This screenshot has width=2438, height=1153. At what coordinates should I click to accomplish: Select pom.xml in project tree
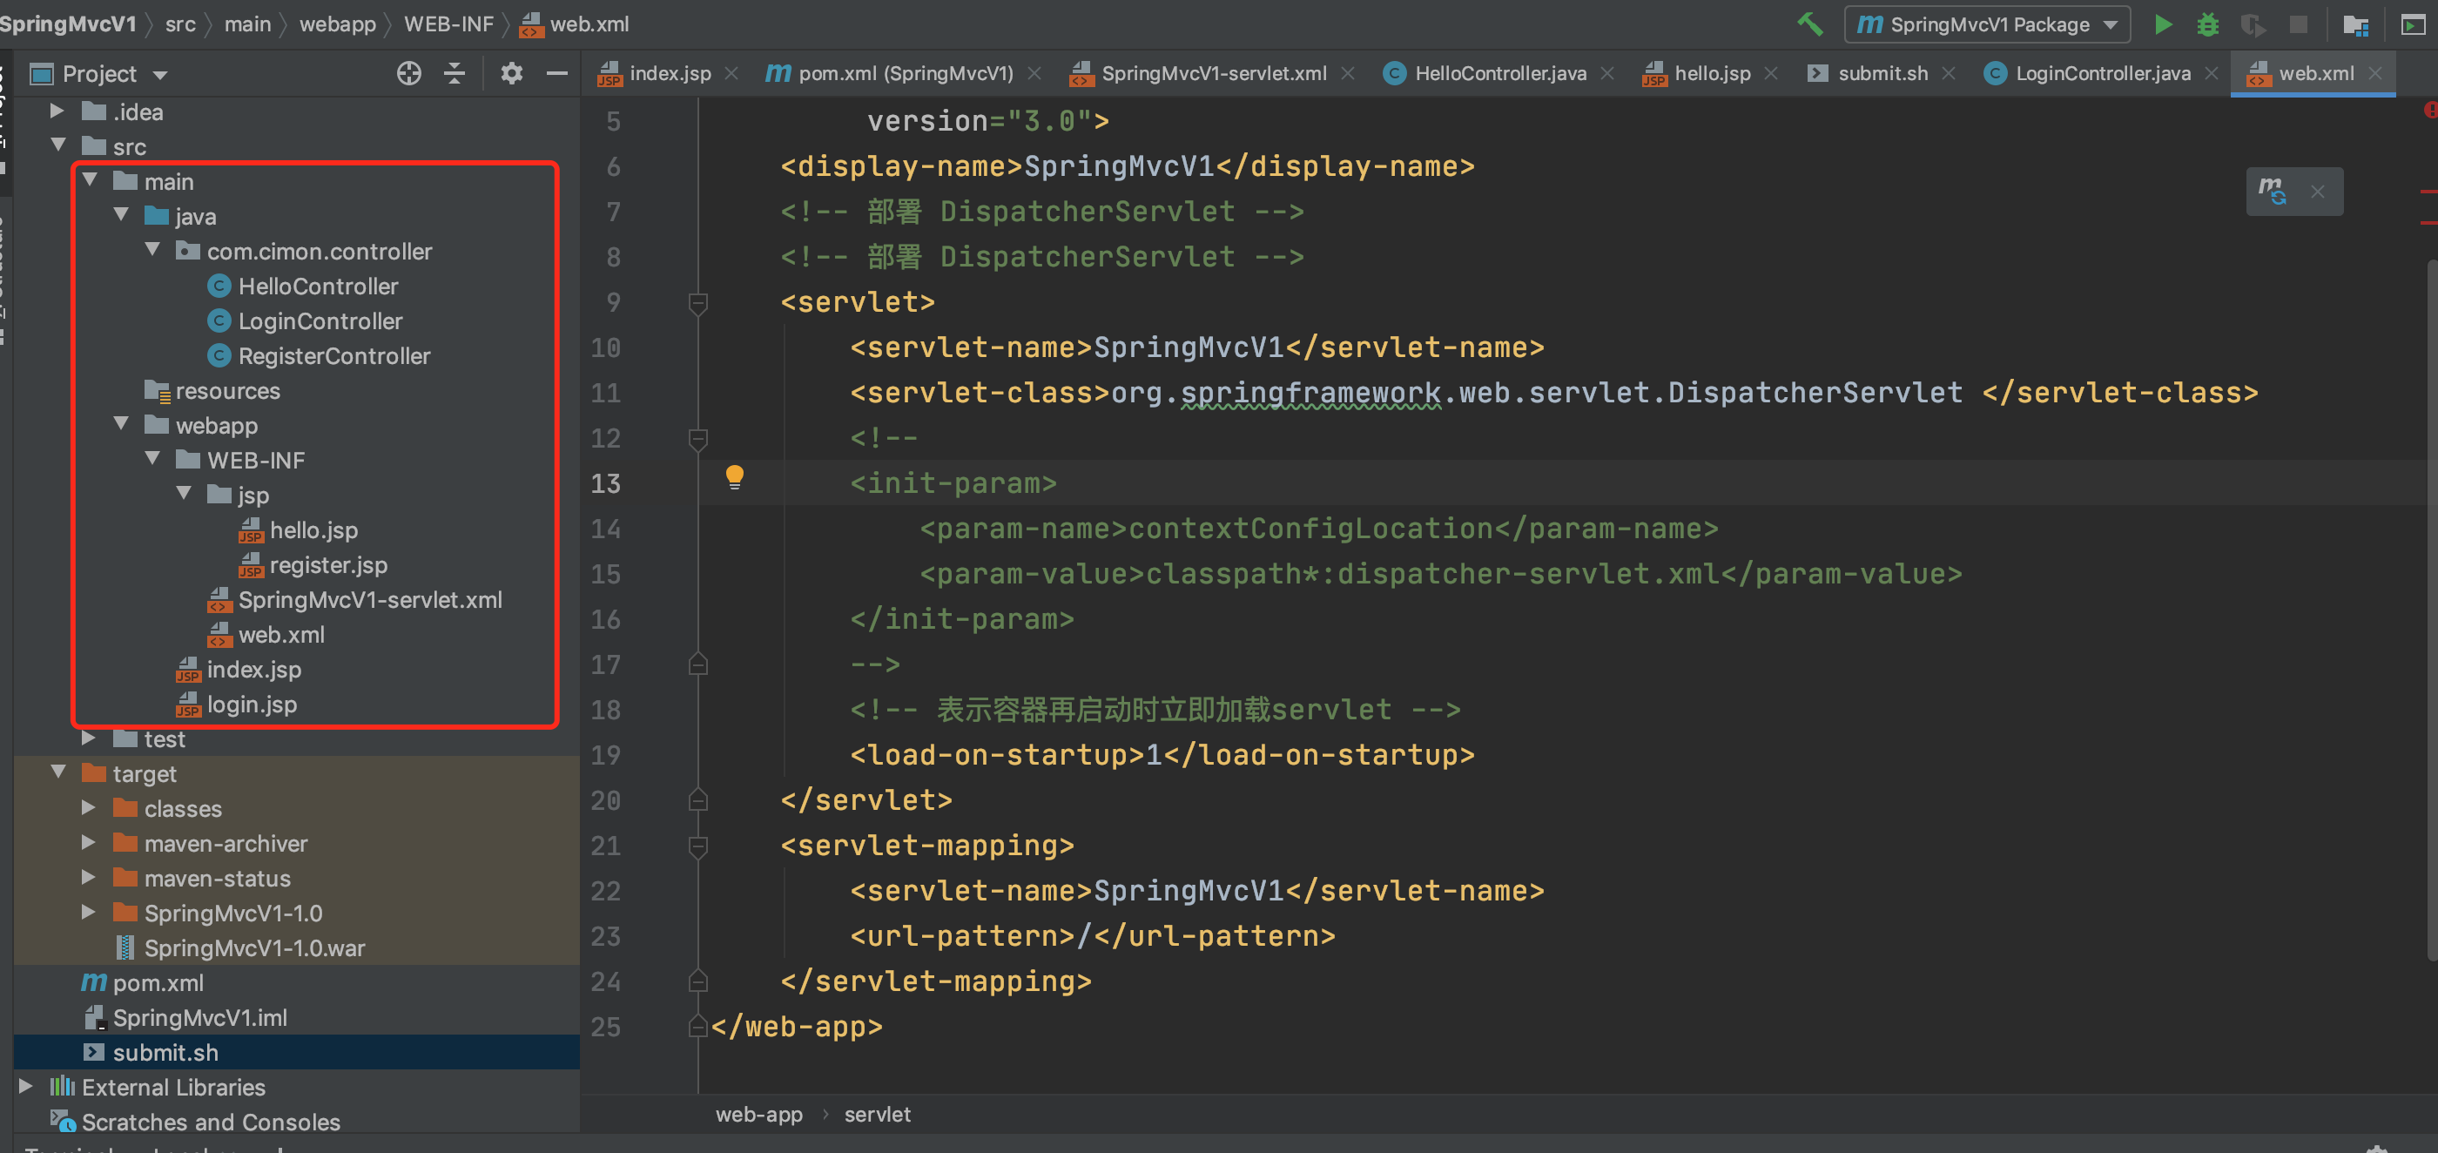click(x=157, y=982)
